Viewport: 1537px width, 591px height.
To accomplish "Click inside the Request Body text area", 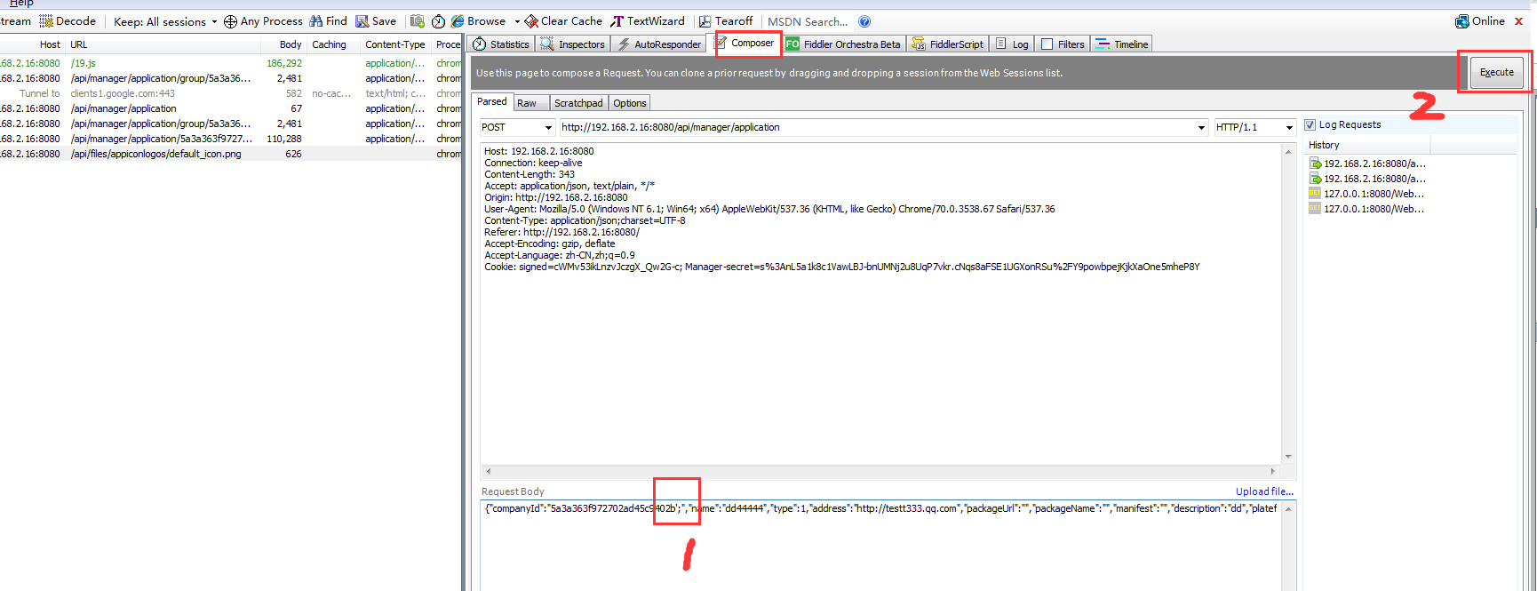I will (880, 546).
